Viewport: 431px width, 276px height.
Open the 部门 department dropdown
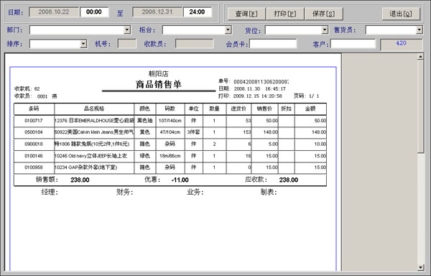[127, 29]
